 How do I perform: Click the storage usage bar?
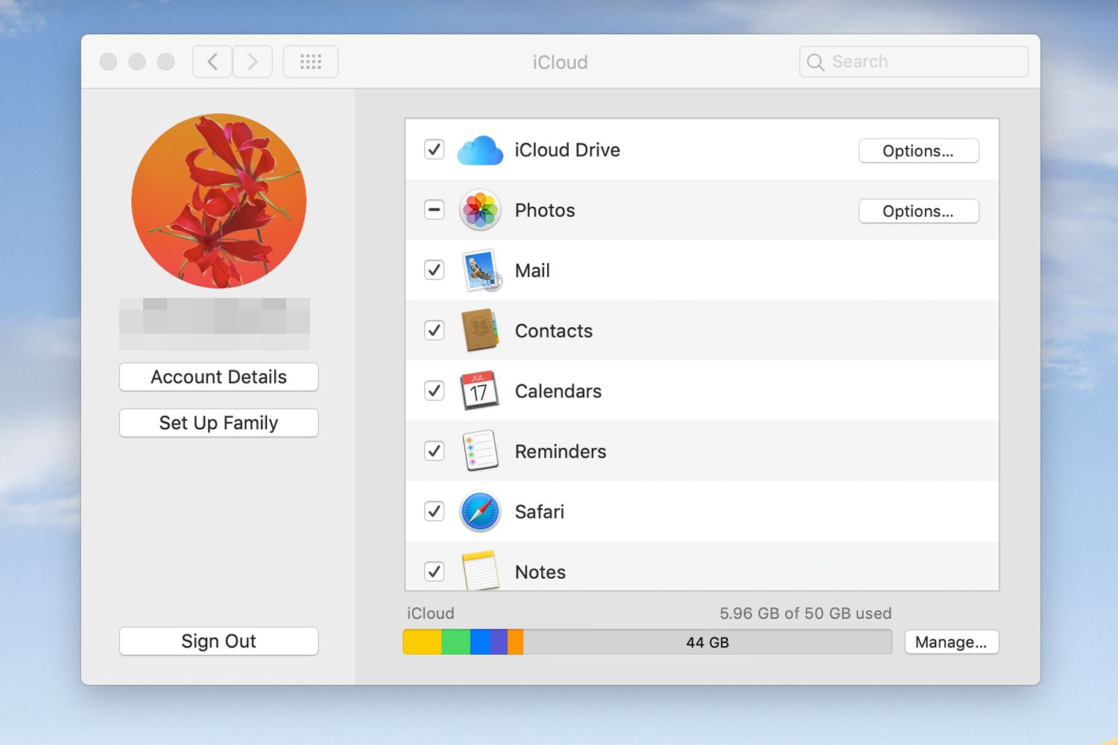coord(647,641)
